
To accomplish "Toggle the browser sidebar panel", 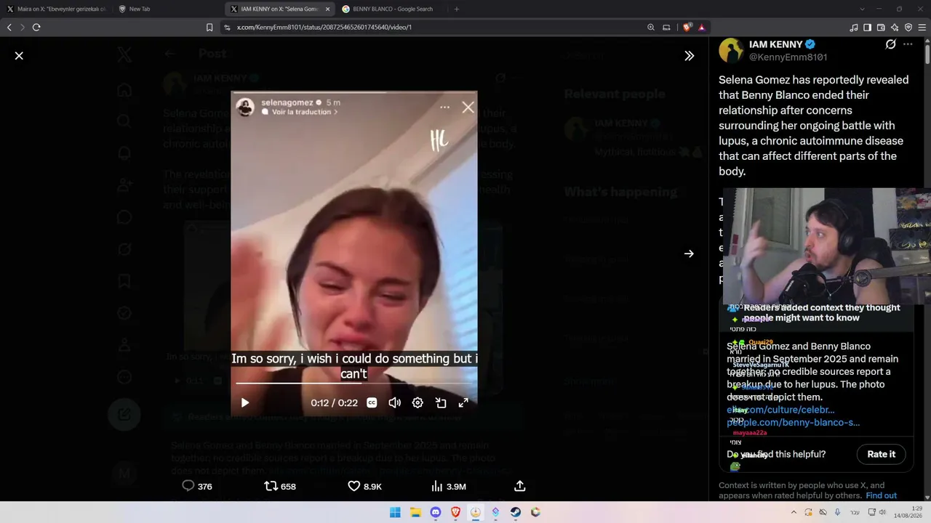I will pos(867,27).
